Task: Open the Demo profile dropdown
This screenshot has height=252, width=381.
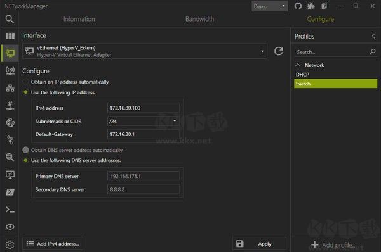Action: [x=270, y=6]
